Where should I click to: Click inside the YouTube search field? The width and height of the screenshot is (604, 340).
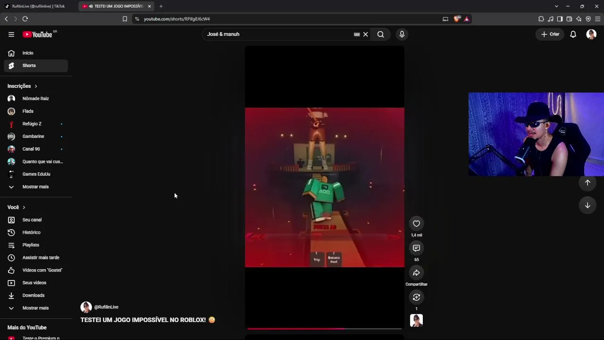pyautogui.click(x=278, y=34)
